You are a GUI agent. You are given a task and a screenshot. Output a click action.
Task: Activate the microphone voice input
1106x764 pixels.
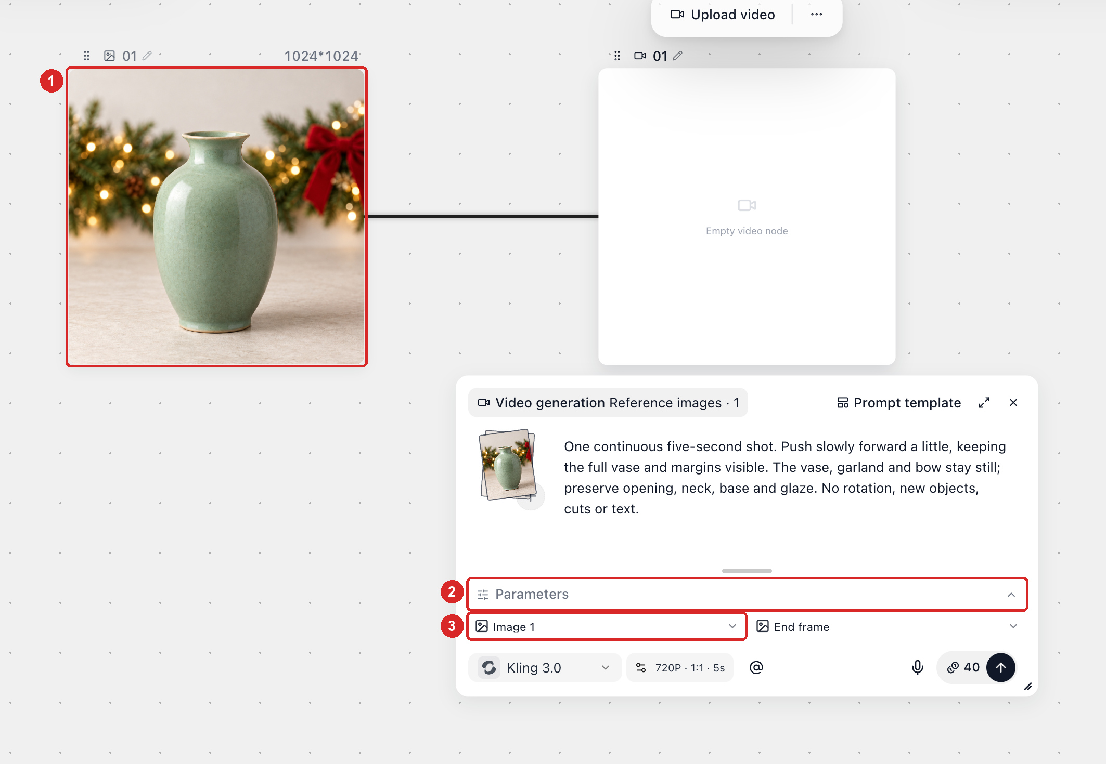point(918,667)
